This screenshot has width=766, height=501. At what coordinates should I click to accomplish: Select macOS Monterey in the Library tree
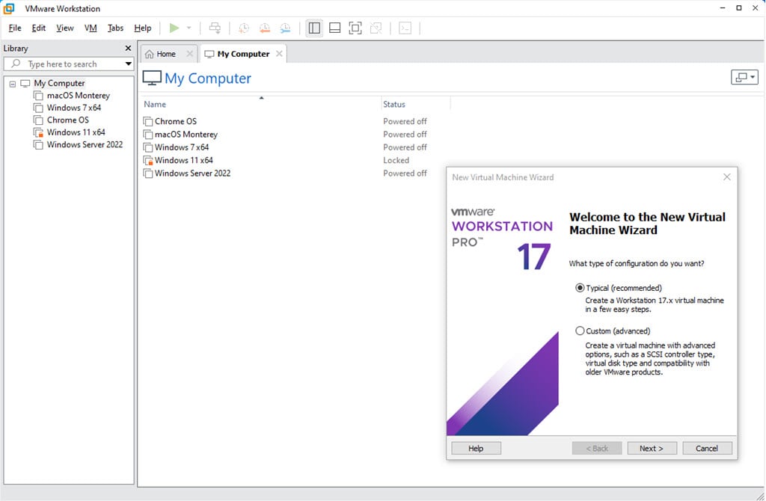(78, 96)
